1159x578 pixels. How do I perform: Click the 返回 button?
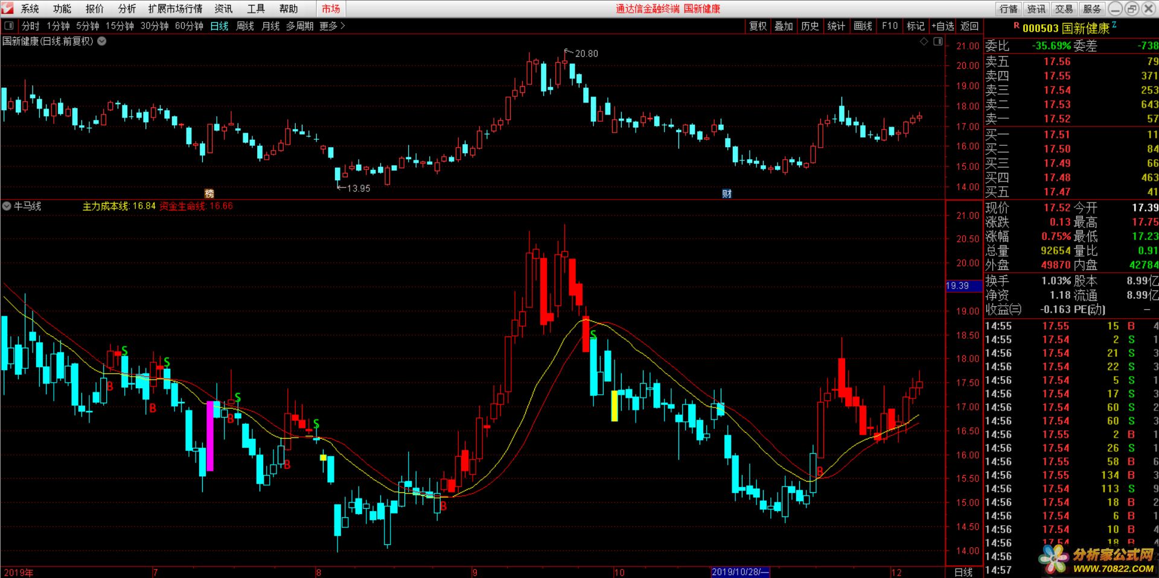(x=969, y=26)
